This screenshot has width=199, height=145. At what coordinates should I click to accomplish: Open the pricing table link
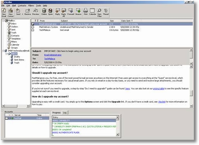pyautogui.click(x=158, y=88)
